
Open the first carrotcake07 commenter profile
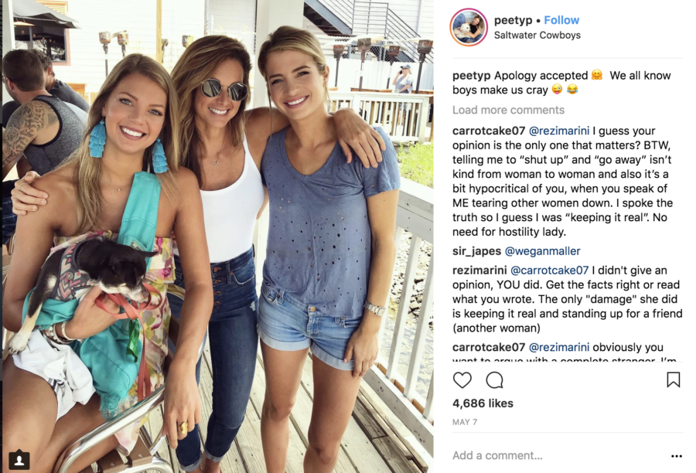489,131
